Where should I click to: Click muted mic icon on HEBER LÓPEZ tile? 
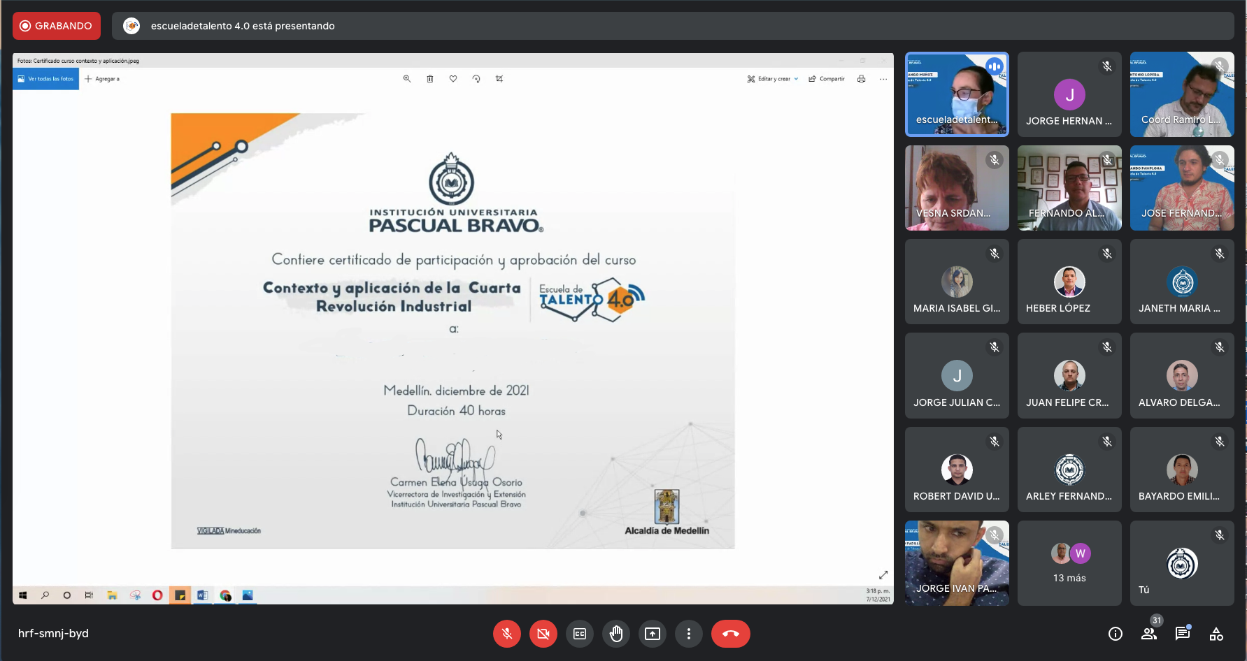coord(1107,254)
